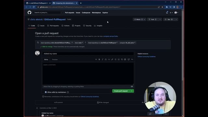Screen dimensions: 208x117
Task: Open the chris-alexiuk owner link
Action: pyautogui.click(x=36, y=19)
